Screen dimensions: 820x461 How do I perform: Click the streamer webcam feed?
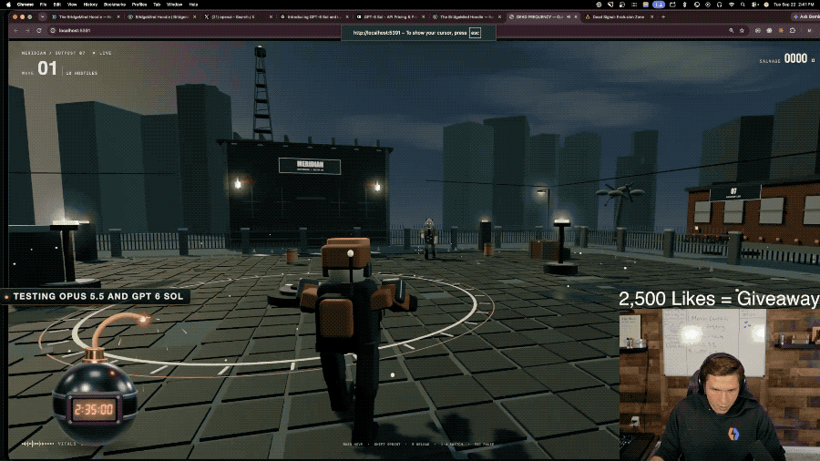[719, 384]
